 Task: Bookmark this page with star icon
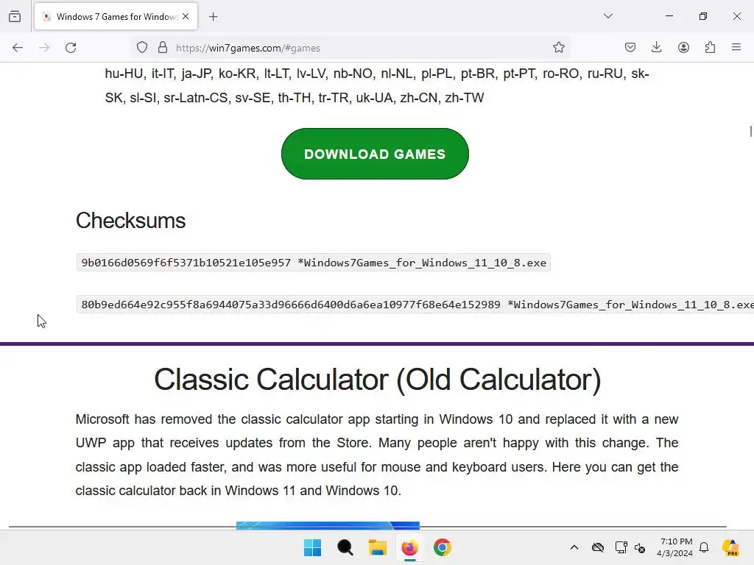558,47
